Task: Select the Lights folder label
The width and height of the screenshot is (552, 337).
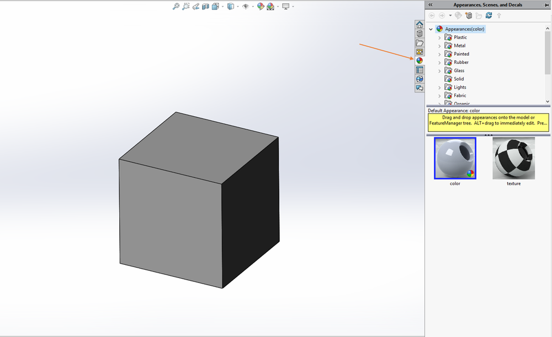Action: pos(460,88)
